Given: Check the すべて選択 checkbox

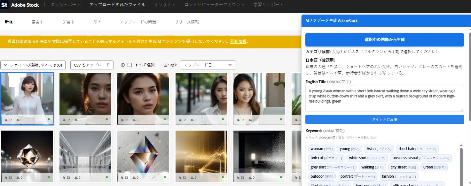Looking at the screenshot, I should [x=130, y=65].
